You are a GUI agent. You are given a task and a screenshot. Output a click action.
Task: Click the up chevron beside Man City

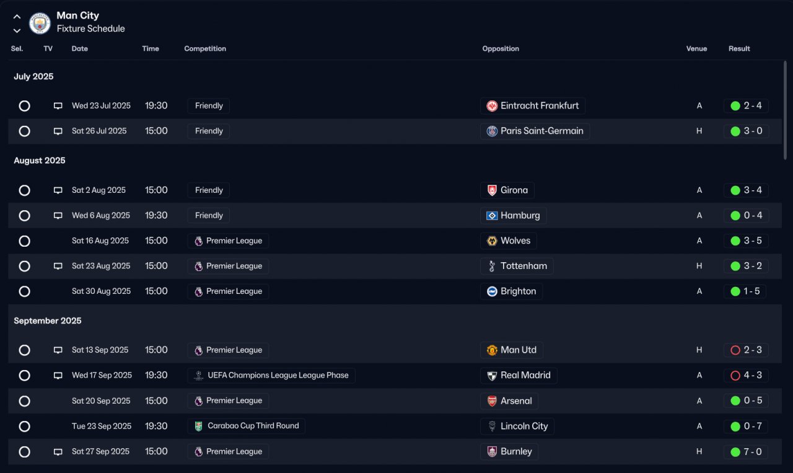pos(17,17)
